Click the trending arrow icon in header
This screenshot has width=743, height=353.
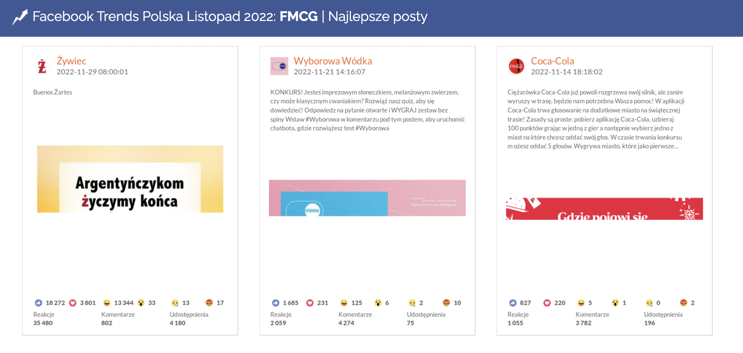20,17
